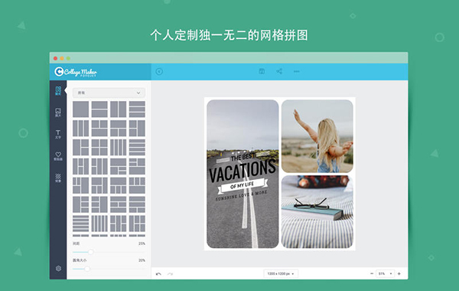Viewport: 459px width, 291px height.
Task: Select THE BEST text on the road photo
Action: tap(243, 157)
